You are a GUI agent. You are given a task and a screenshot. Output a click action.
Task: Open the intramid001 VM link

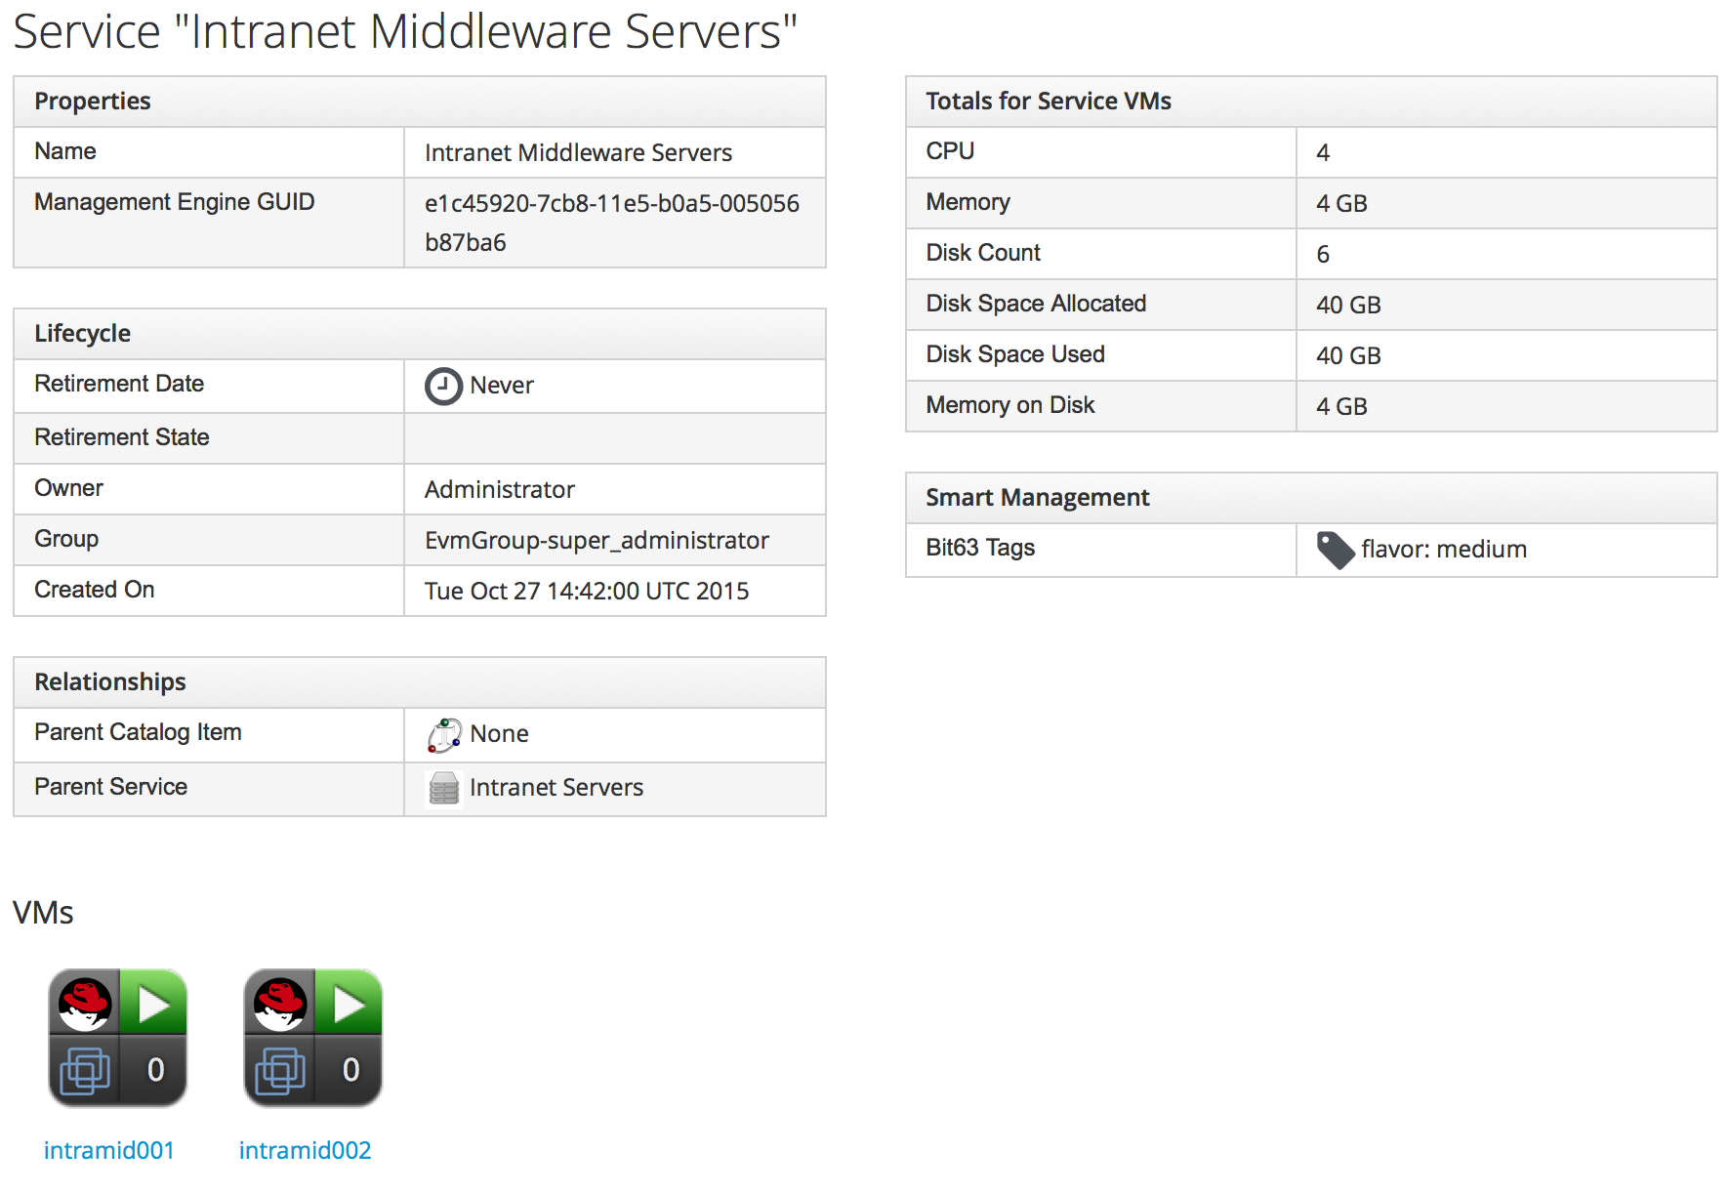(109, 1150)
